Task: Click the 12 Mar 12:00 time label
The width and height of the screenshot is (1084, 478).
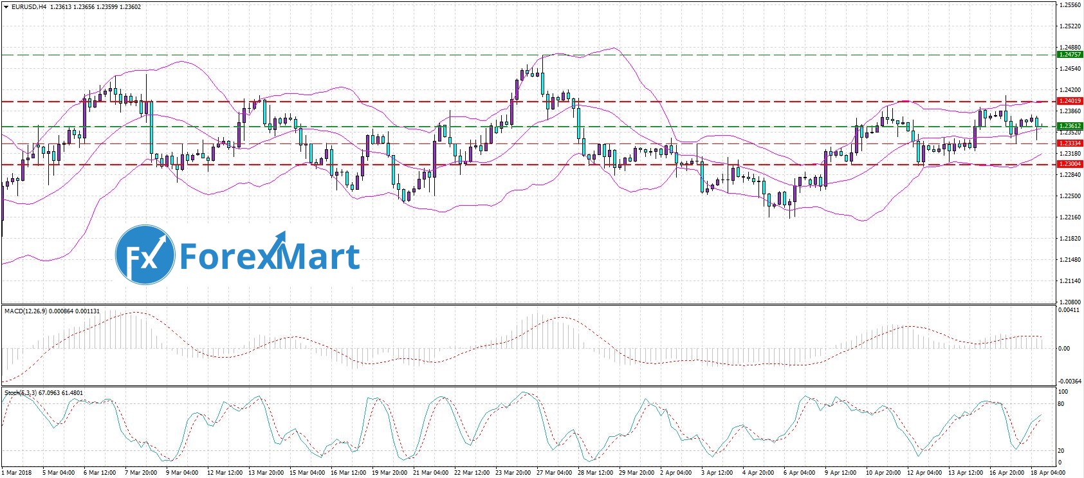Action: (x=225, y=473)
